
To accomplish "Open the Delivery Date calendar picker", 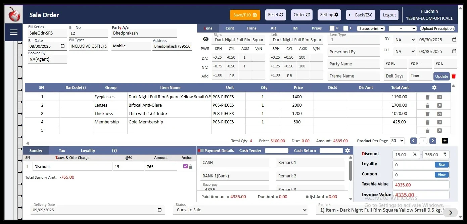I will (x=159, y=210).
